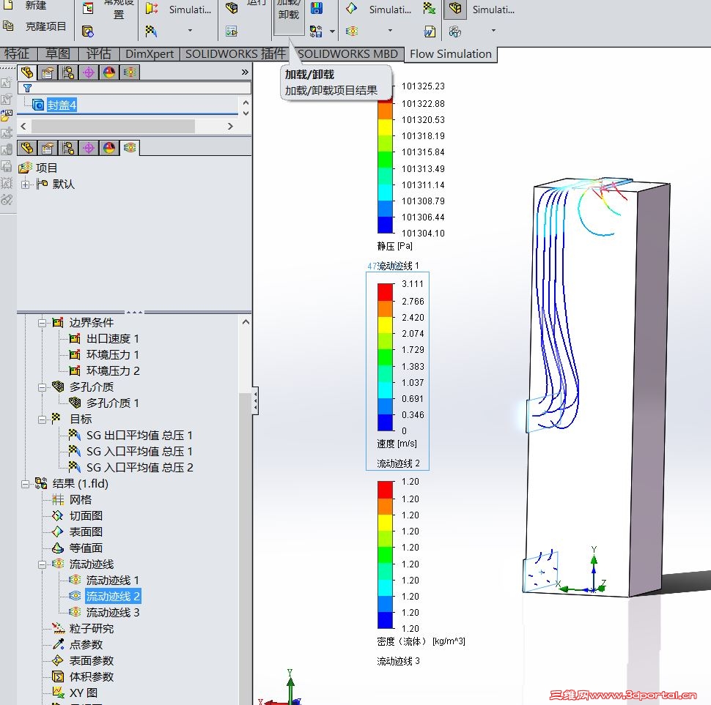Click the cut plot diamond toolbar icon
This screenshot has height=705, width=711.
tap(351, 8)
